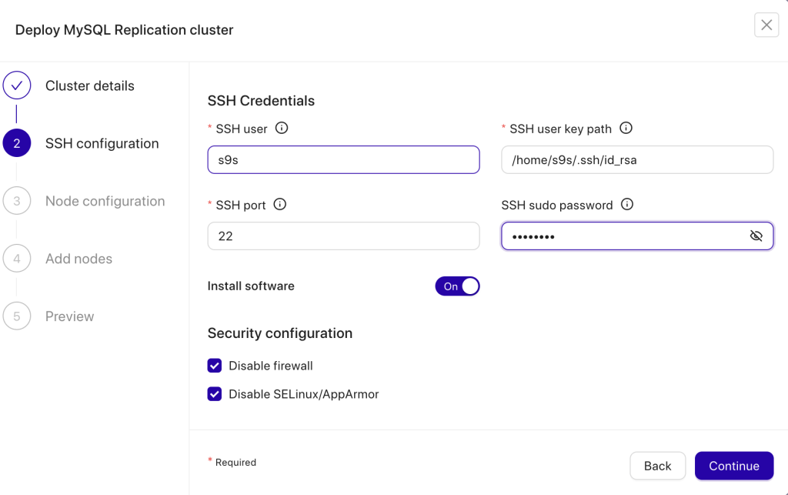The image size is (788, 495).
Task: Click the Back button
Action: pyautogui.click(x=657, y=466)
